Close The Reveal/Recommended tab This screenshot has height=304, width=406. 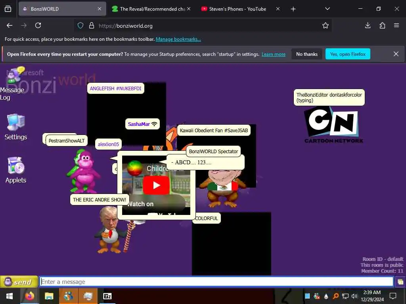(189, 9)
